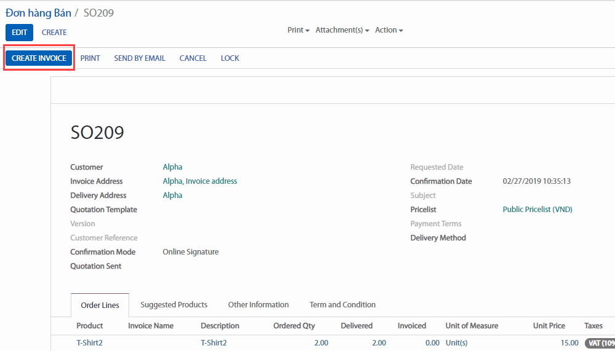Open the Alpha, Invoice address link
Viewport: 615px width, 351px height.
tap(199, 181)
